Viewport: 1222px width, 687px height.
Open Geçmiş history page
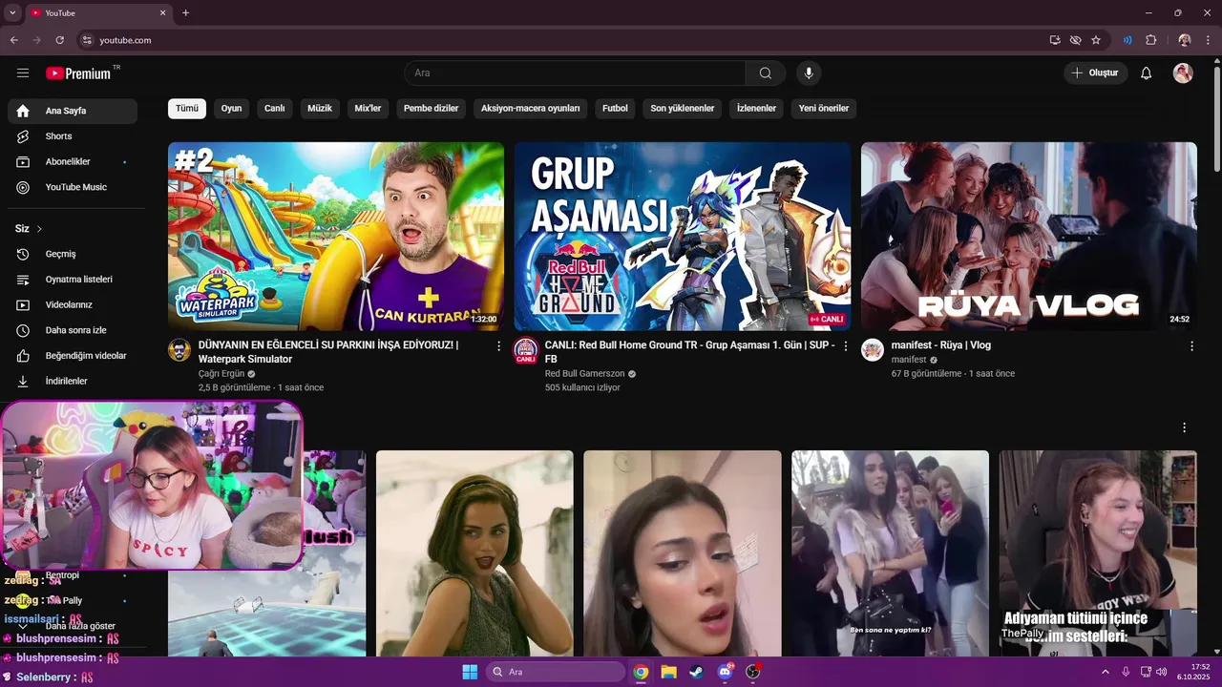pyautogui.click(x=73, y=254)
